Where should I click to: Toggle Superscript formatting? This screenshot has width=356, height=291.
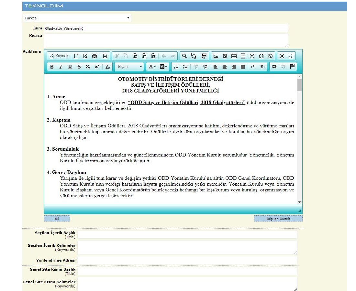coord(97,67)
